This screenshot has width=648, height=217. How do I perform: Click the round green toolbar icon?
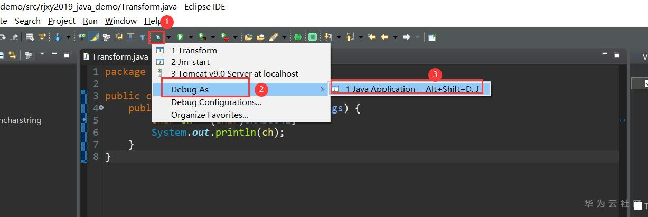click(x=298, y=37)
